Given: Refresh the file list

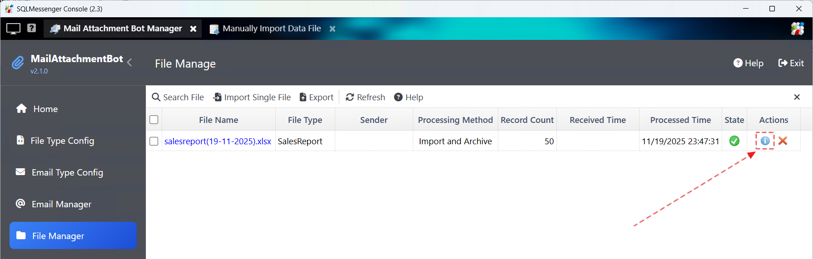Looking at the screenshot, I should (365, 97).
